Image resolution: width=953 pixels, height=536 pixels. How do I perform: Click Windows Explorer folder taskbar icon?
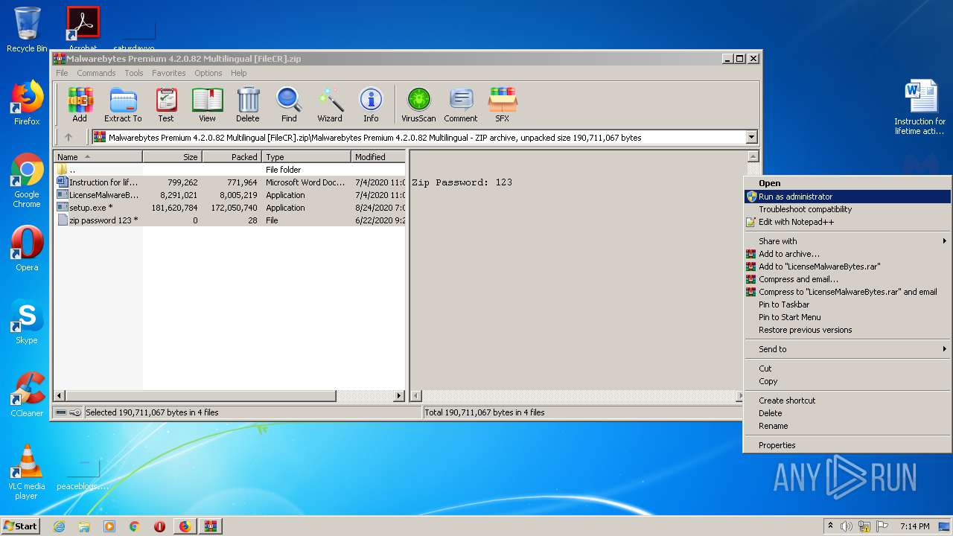pyautogui.click(x=84, y=526)
